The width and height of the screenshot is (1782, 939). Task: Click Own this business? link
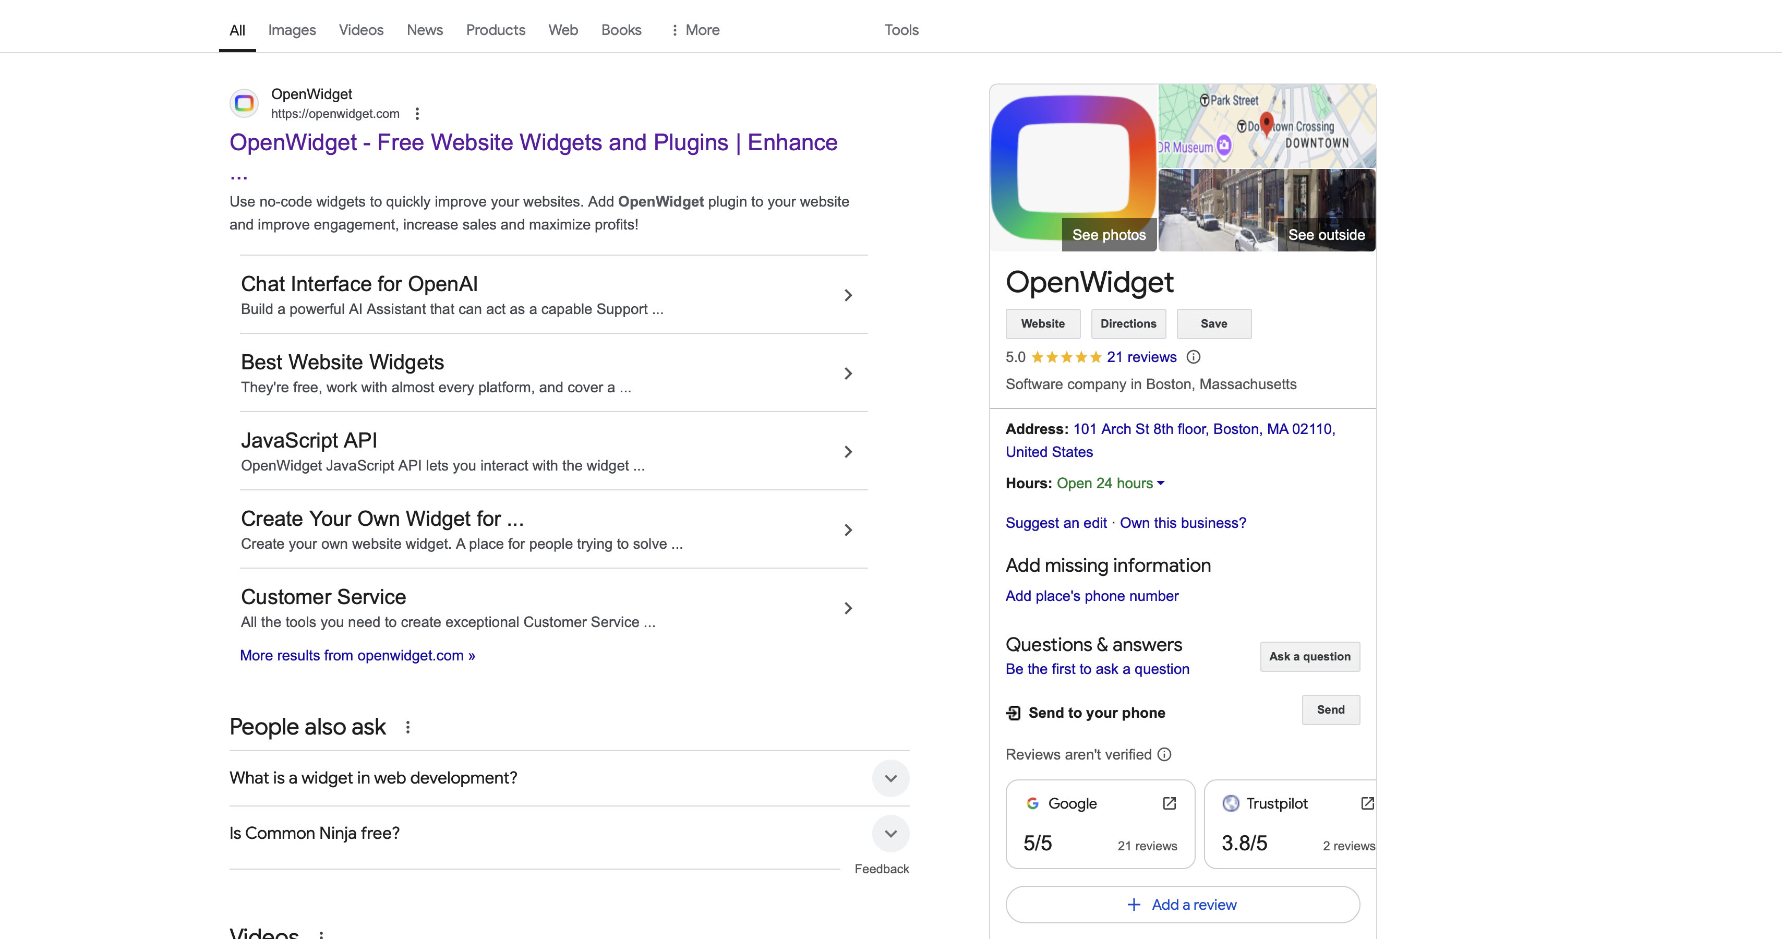[1183, 523]
